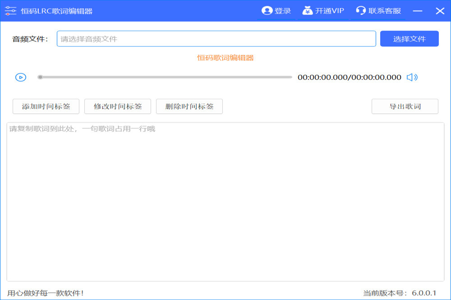451x300 pixels.
Task: Open 联系客服 headset support icon
Action: [x=361, y=11]
